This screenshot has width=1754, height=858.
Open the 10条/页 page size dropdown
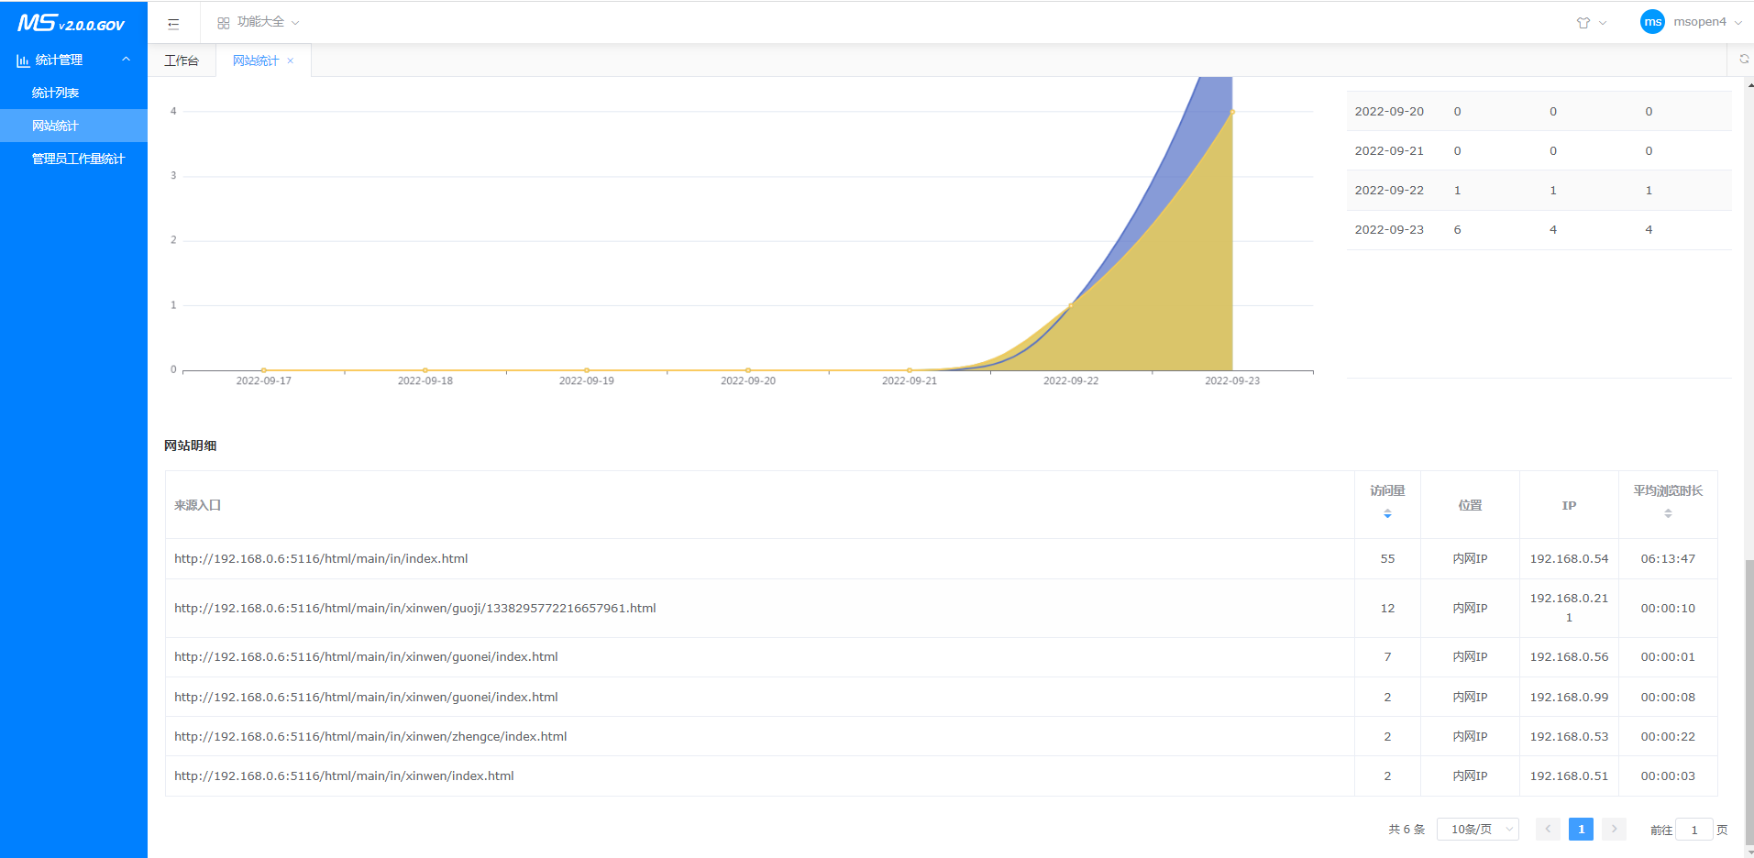[x=1477, y=829]
